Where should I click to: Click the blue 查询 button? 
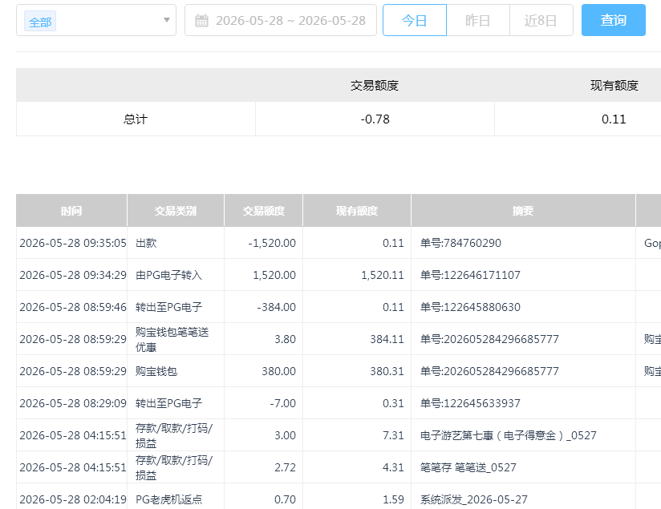point(614,20)
